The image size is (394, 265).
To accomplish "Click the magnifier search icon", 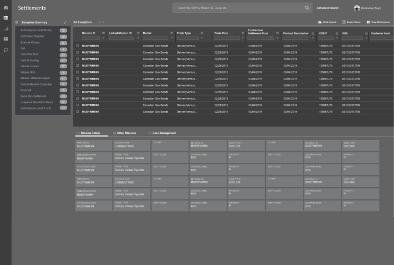I will (307, 8).
